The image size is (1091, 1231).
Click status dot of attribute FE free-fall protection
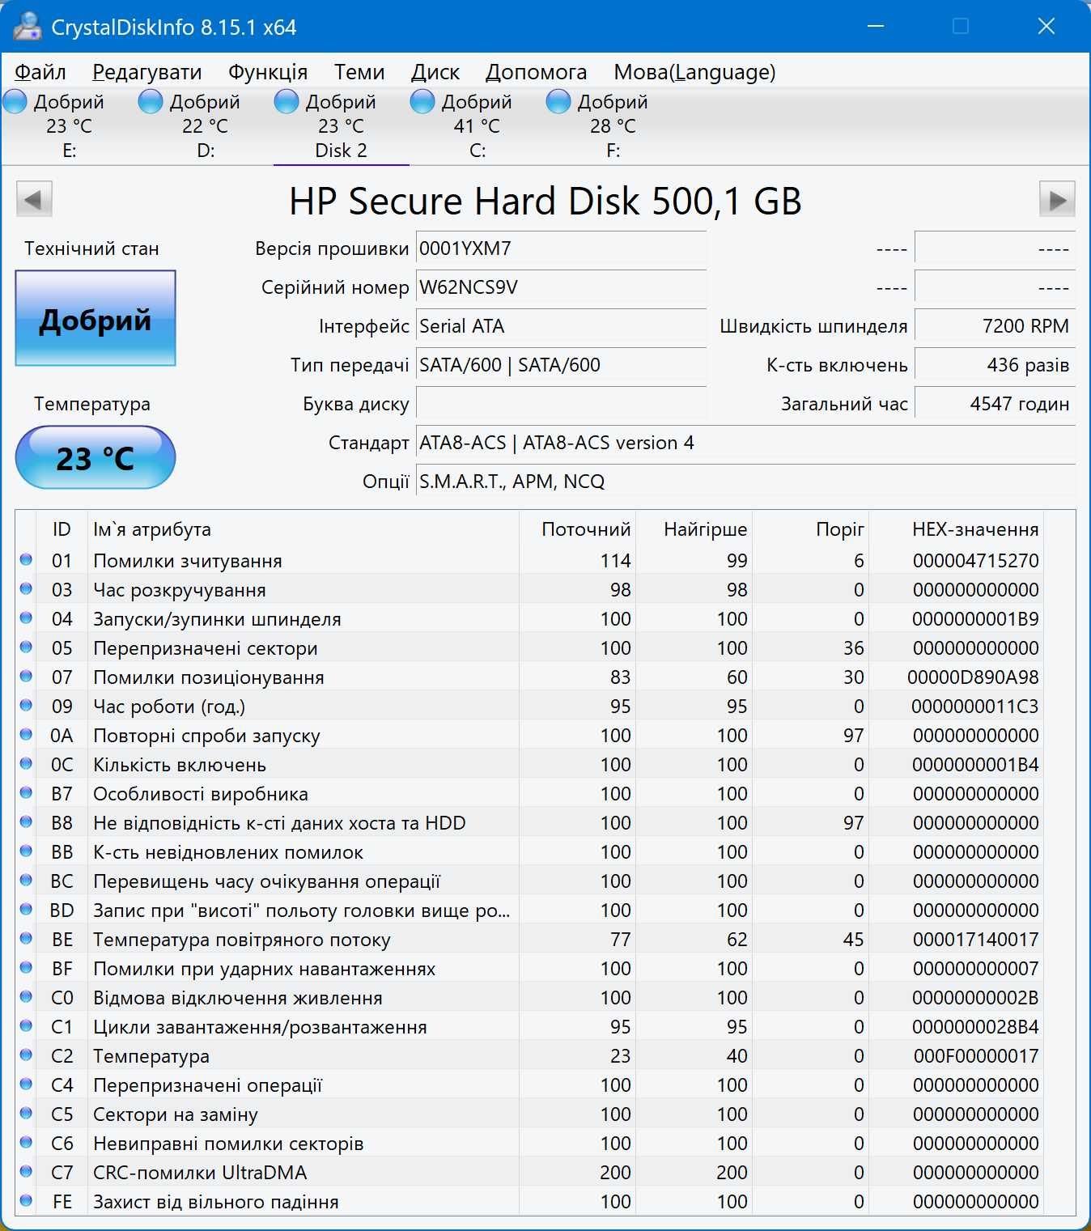[26, 1200]
